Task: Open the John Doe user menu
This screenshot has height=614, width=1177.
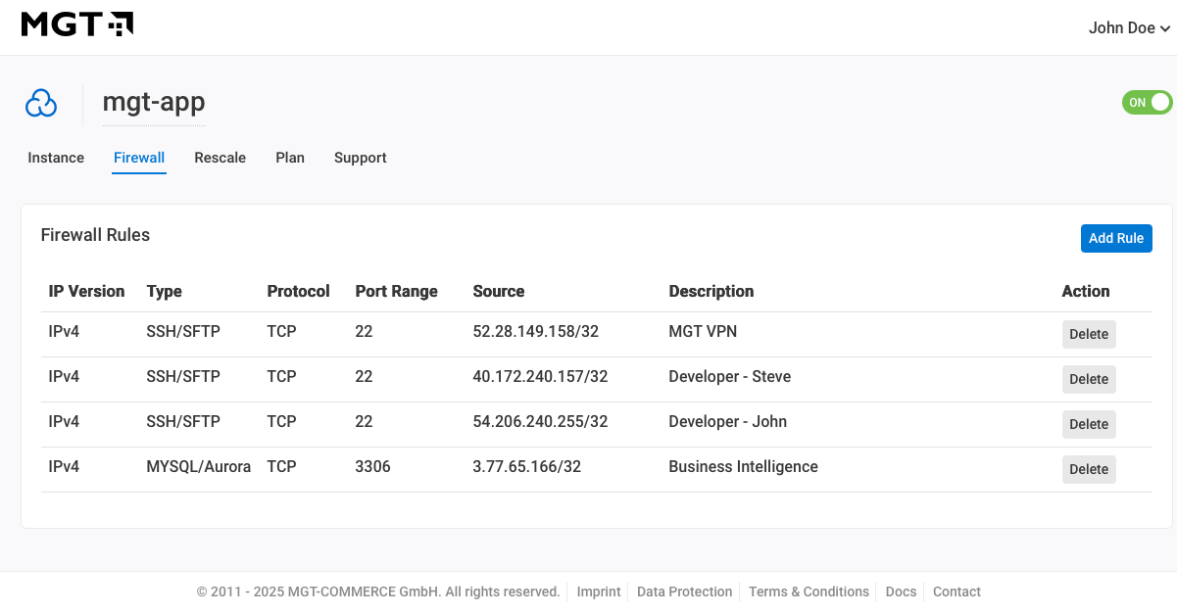Action: tap(1129, 28)
